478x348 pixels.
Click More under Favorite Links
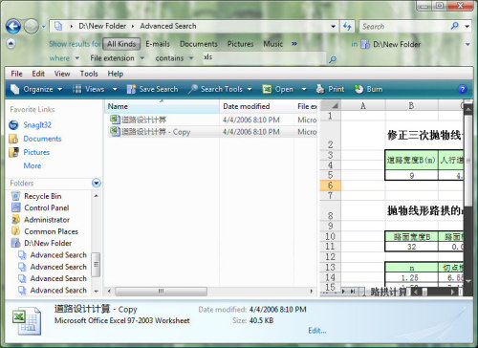(33, 165)
